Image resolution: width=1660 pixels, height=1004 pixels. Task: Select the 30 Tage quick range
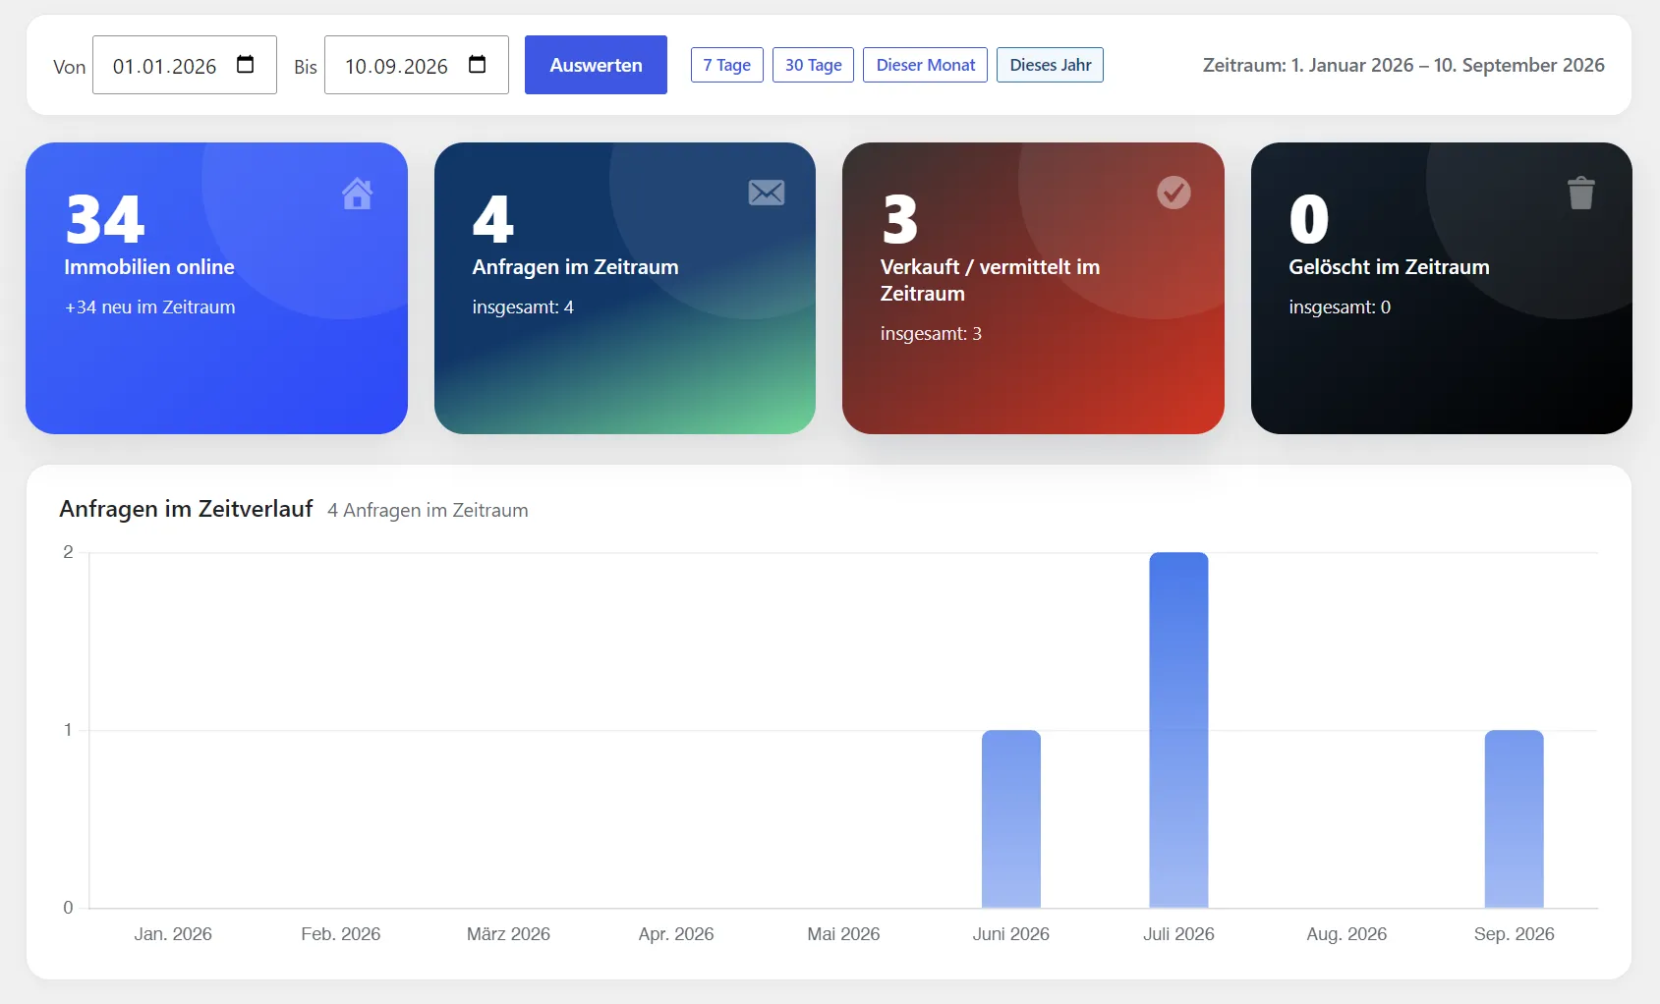tap(813, 65)
